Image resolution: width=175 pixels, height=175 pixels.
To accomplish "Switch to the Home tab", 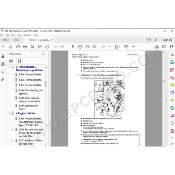I will (x=5, y=40).
